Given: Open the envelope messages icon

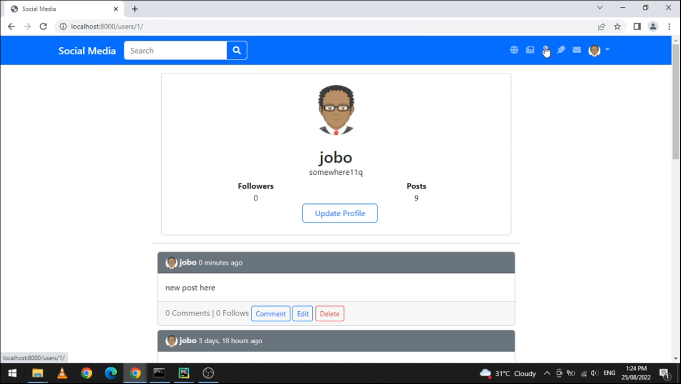Looking at the screenshot, I should point(577,50).
